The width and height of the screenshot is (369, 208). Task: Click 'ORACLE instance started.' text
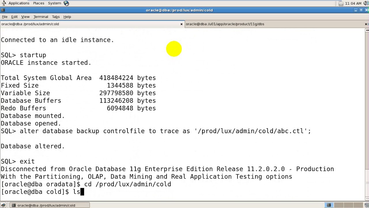46,63
